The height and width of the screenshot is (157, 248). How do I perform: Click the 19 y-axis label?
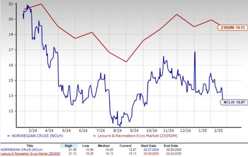pos(10,35)
